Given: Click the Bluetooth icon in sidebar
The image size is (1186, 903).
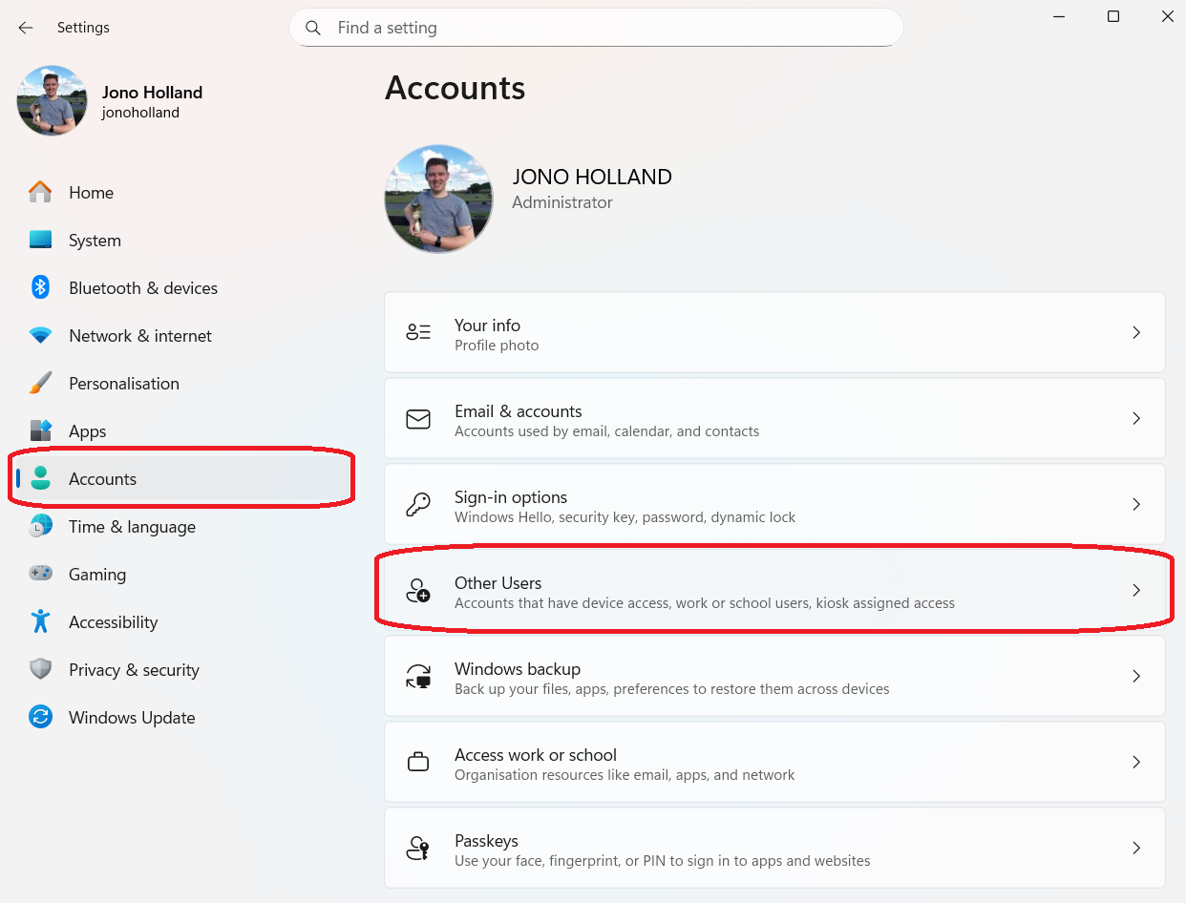Looking at the screenshot, I should coord(40,287).
